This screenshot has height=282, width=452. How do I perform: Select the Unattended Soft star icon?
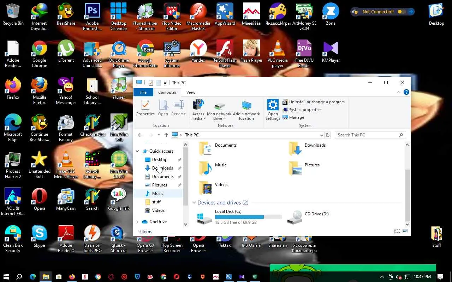point(40,165)
